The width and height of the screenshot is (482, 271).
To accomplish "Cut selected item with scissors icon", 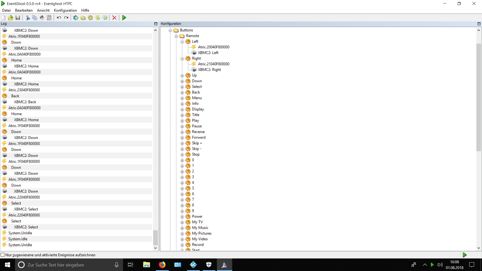I will 28,18.
